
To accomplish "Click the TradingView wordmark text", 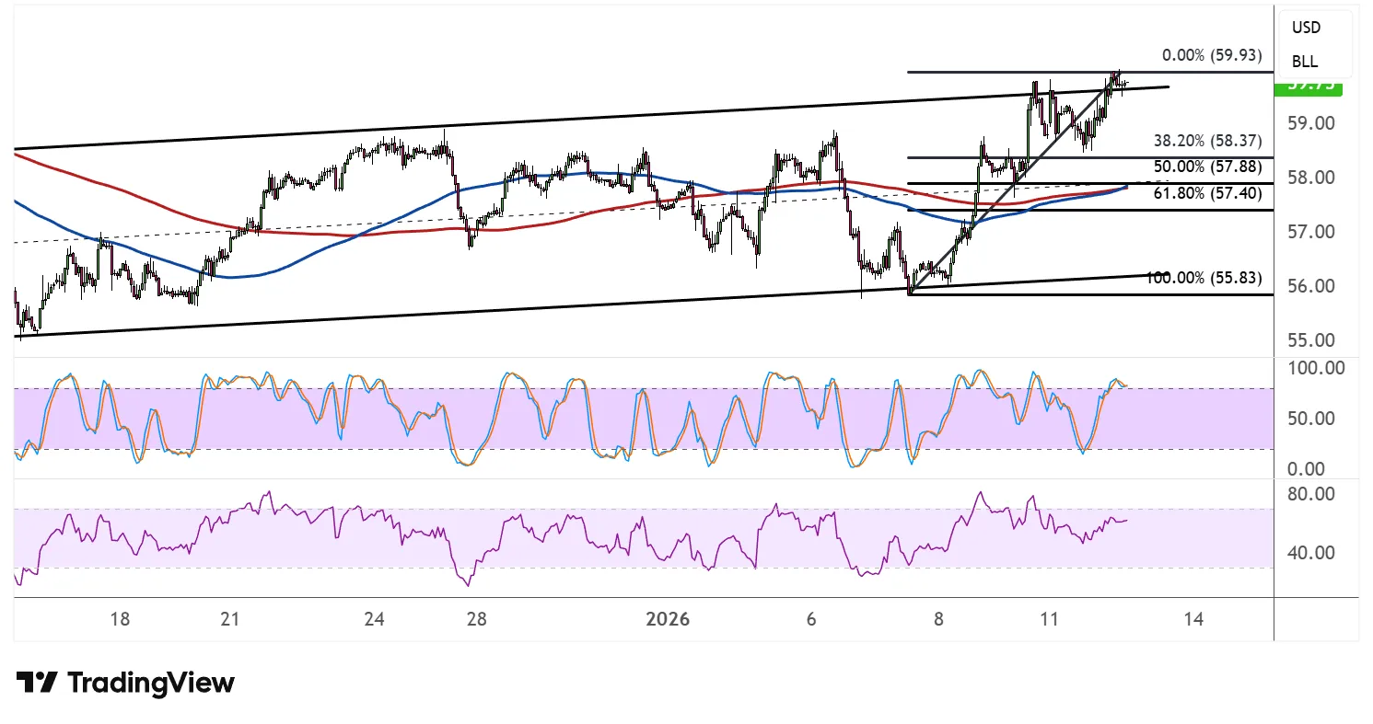I will click(151, 683).
